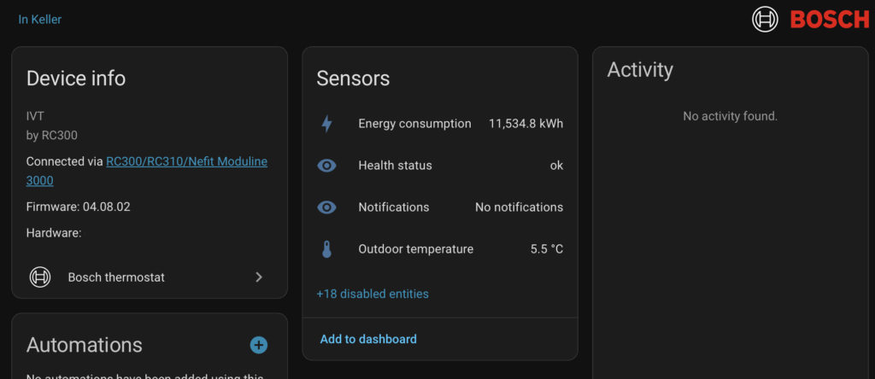Open Energy consumption sensor details

[414, 124]
